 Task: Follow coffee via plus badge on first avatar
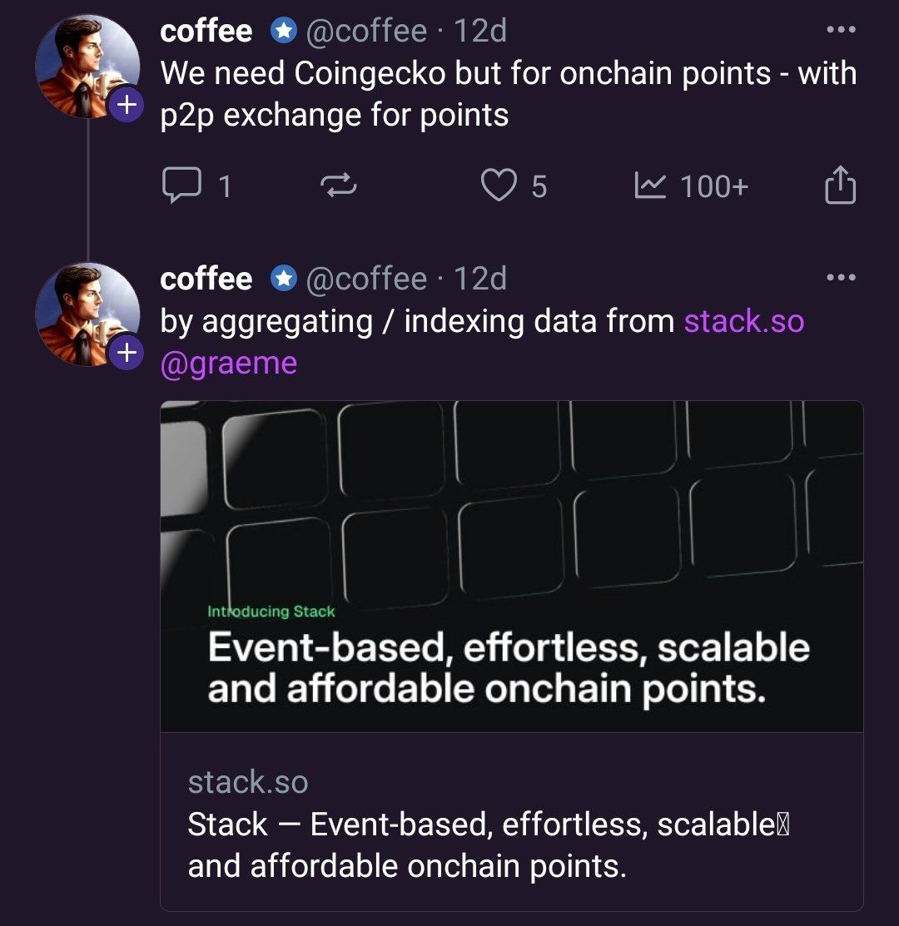126,105
